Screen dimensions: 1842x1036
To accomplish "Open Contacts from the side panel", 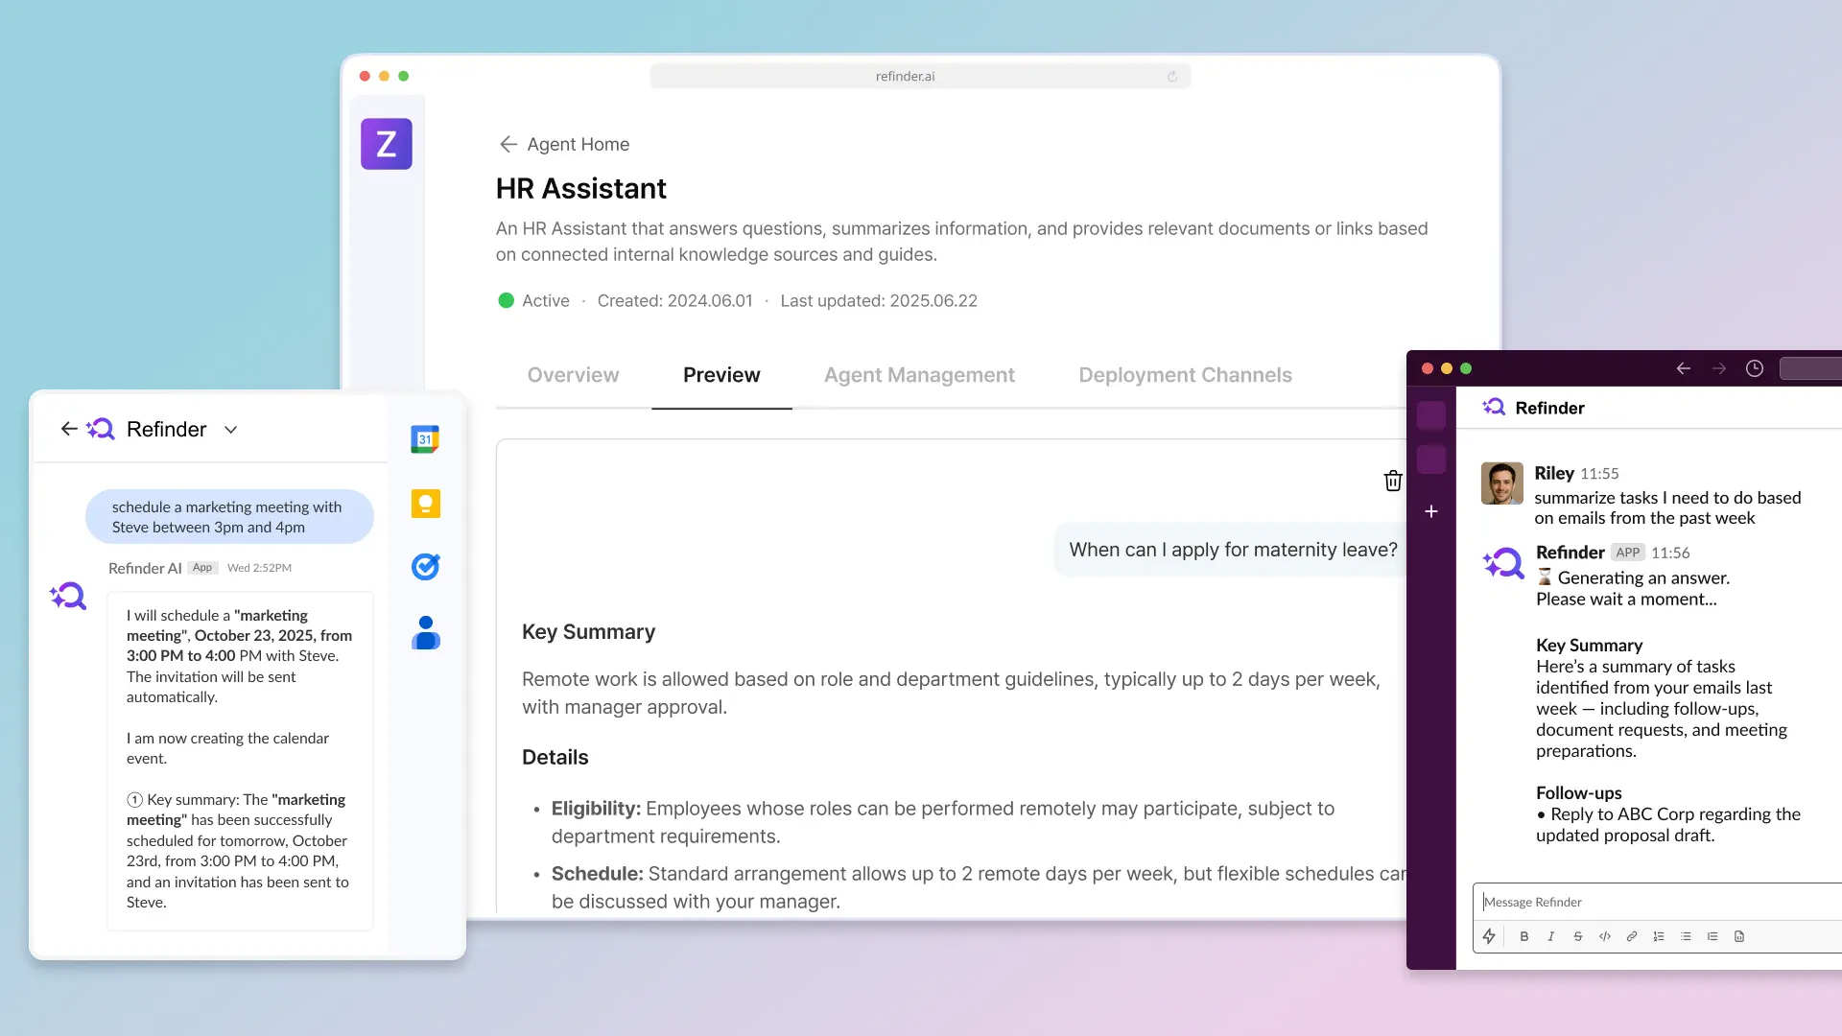I will (425, 633).
